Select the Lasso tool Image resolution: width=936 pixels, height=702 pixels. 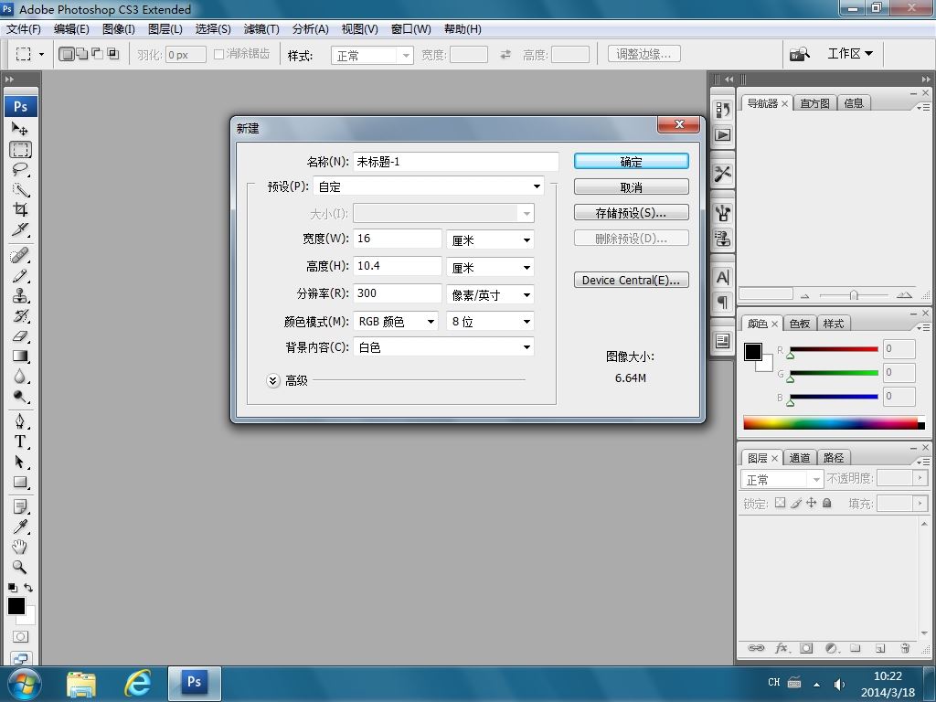pyautogui.click(x=20, y=170)
